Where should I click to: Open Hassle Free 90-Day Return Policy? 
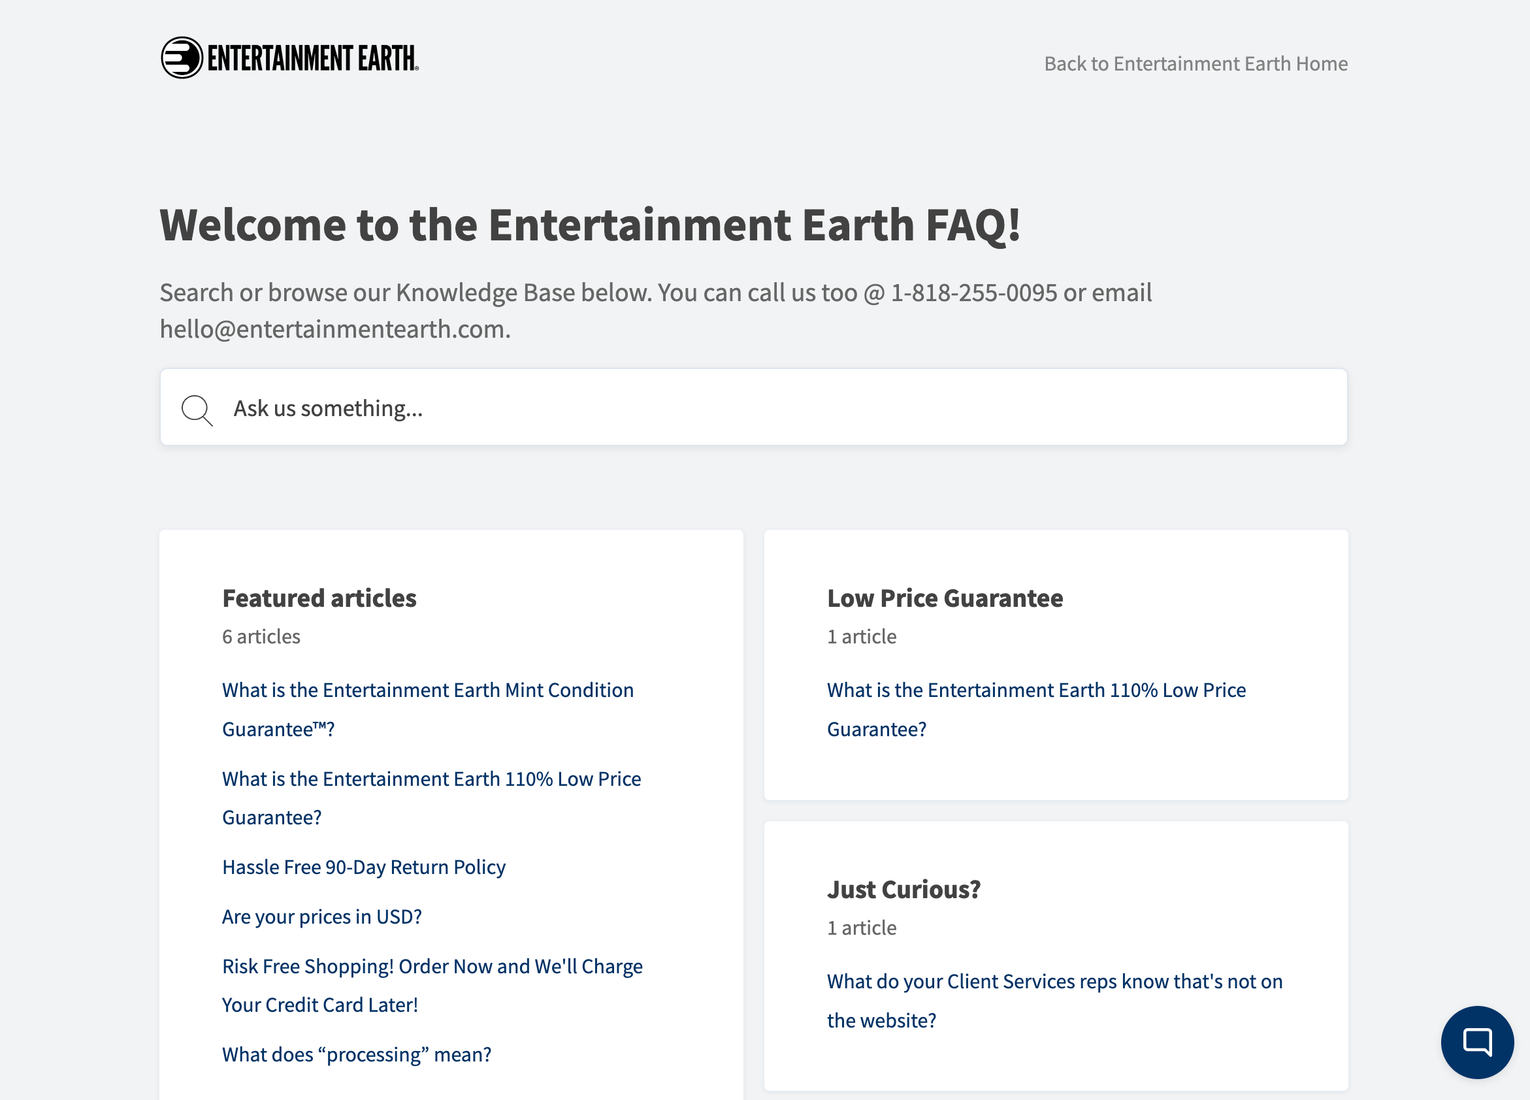click(364, 867)
